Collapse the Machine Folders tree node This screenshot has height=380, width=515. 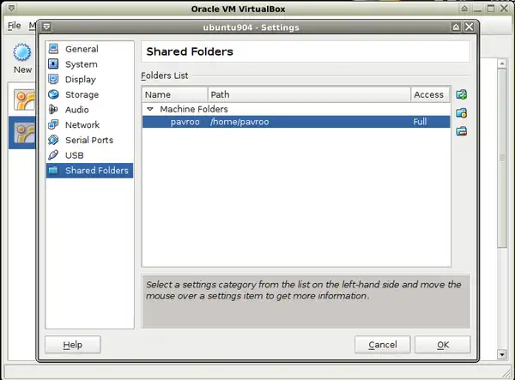click(x=150, y=110)
